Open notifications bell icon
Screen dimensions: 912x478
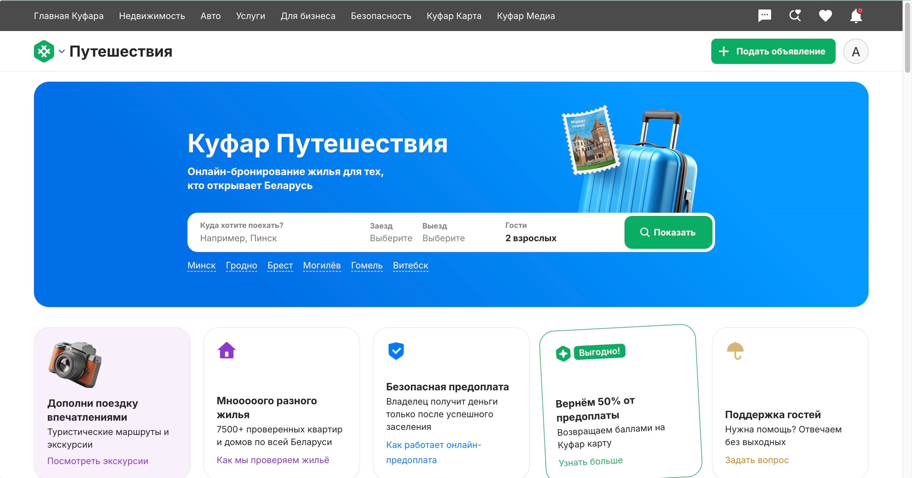(856, 16)
